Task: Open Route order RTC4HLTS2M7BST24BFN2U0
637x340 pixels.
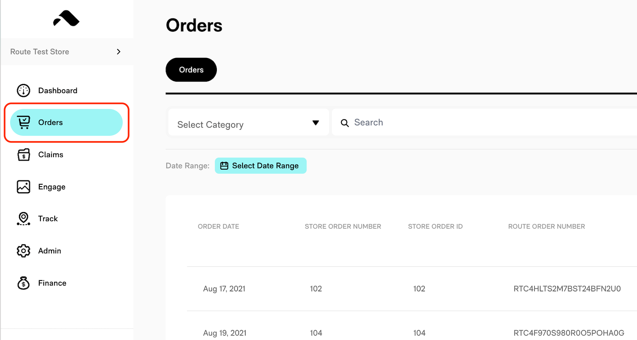Action: [567, 289]
